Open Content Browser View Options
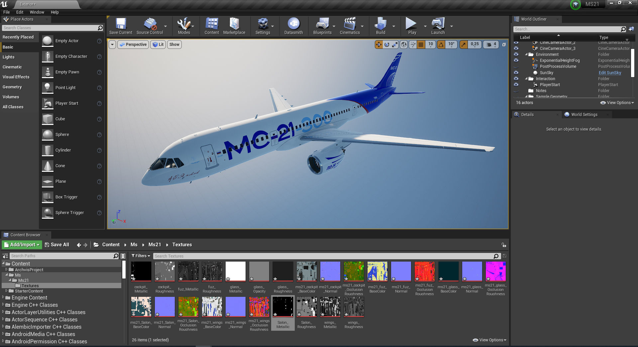This screenshot has width=638, height=347. [x=489, y=340]
